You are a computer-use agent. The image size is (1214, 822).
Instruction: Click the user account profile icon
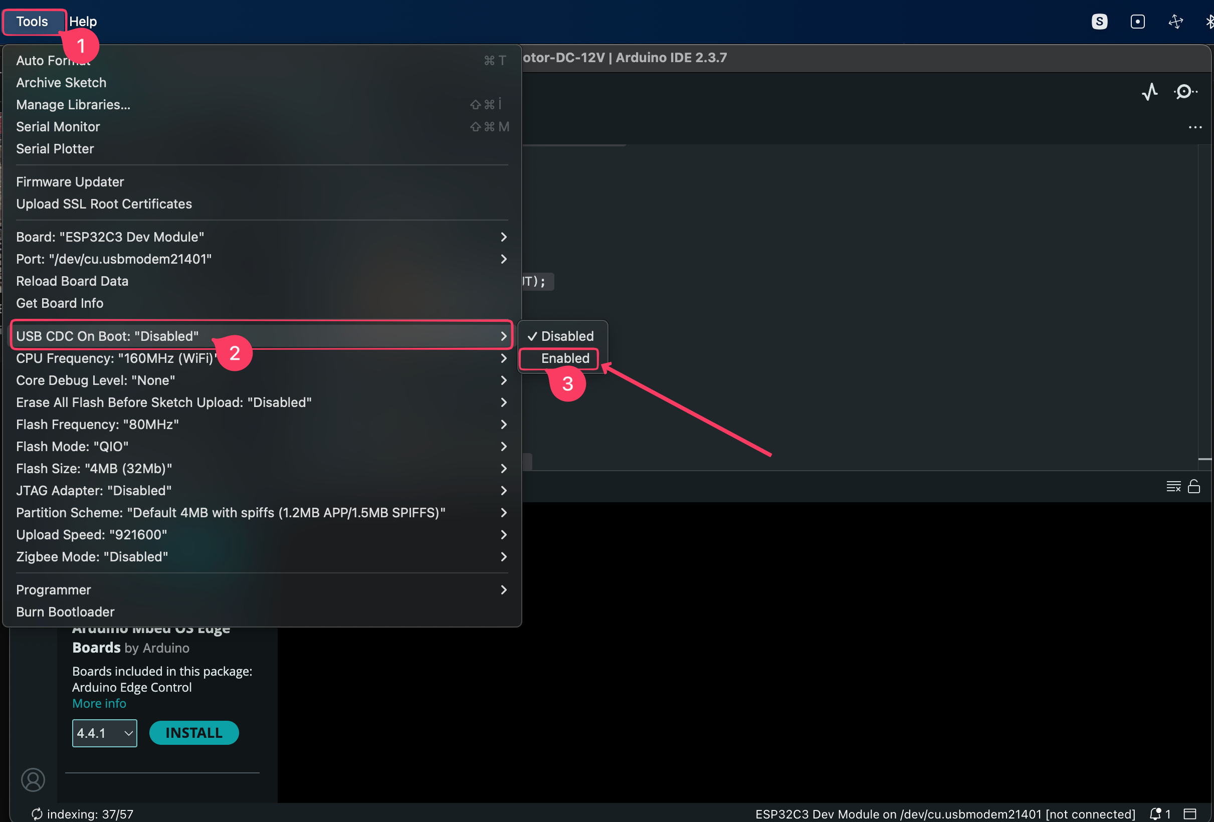(33, 779)
